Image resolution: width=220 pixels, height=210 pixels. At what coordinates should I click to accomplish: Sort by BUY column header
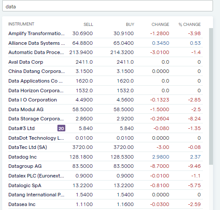(130, 24)
